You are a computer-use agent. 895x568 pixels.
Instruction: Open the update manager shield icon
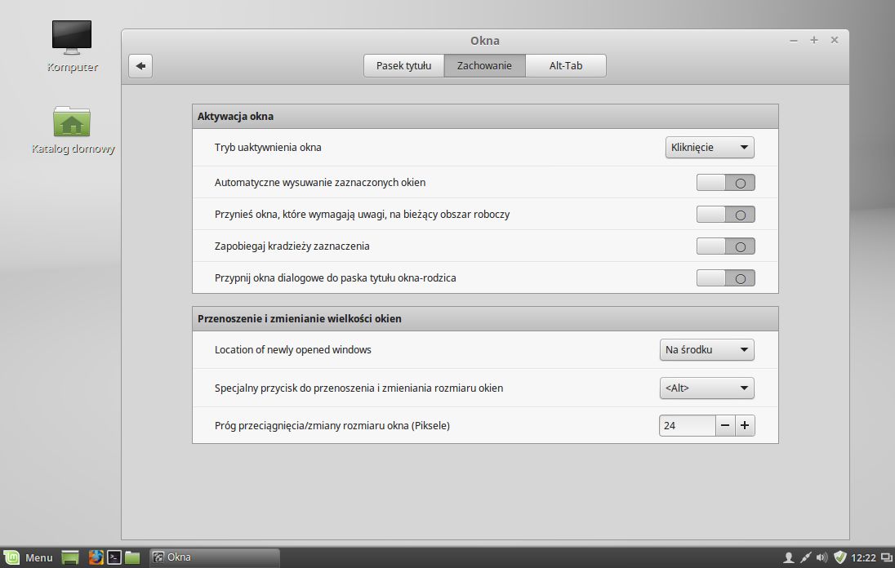tap(839, 557)
